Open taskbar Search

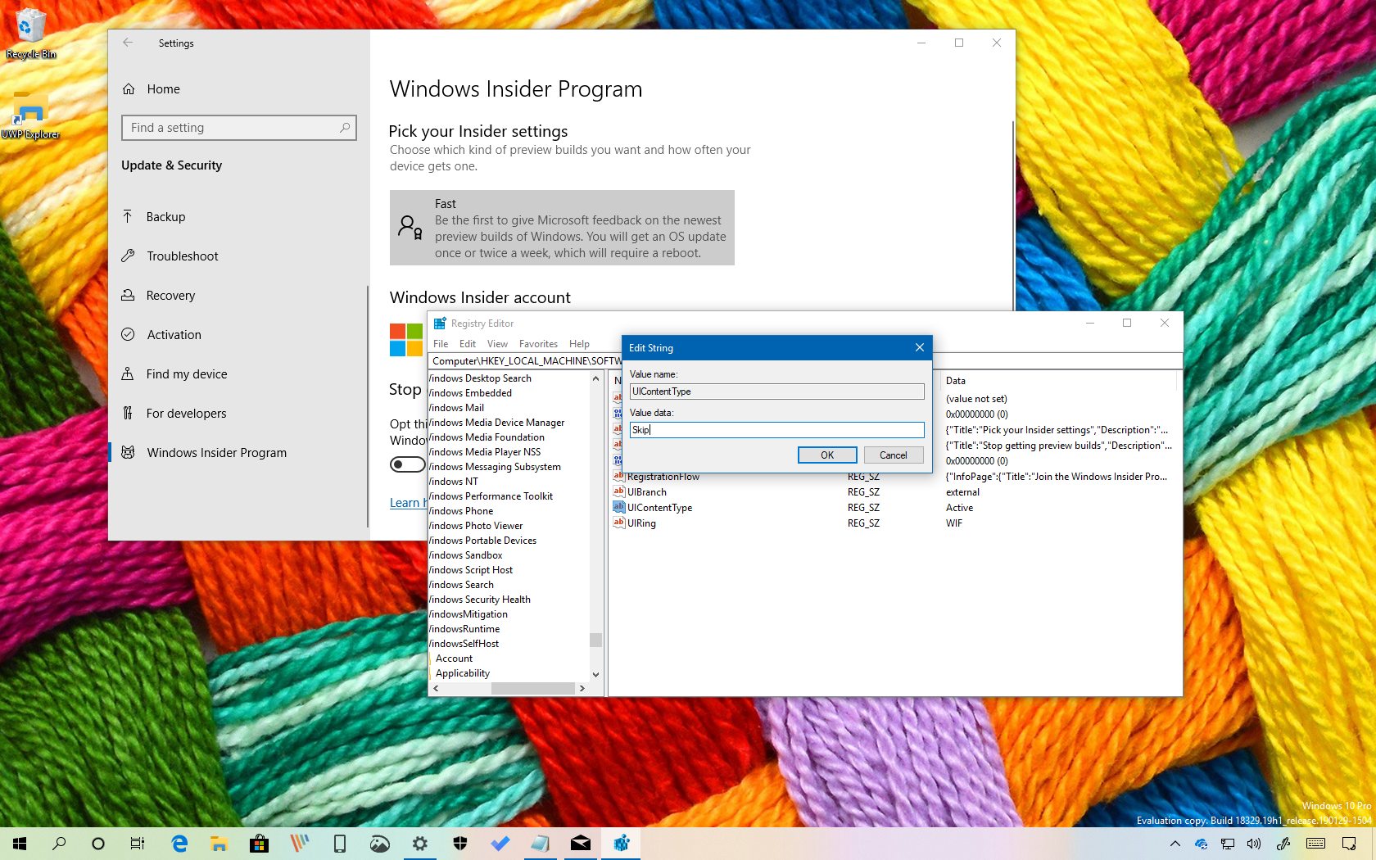click(59, 844)
